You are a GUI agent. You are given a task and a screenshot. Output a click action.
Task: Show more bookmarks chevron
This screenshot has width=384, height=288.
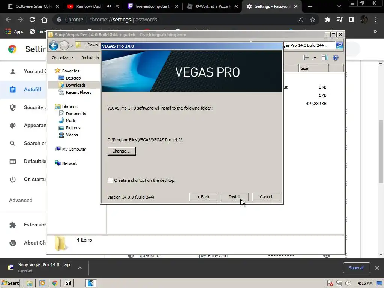pyautogui.click(x=375, y=31)
